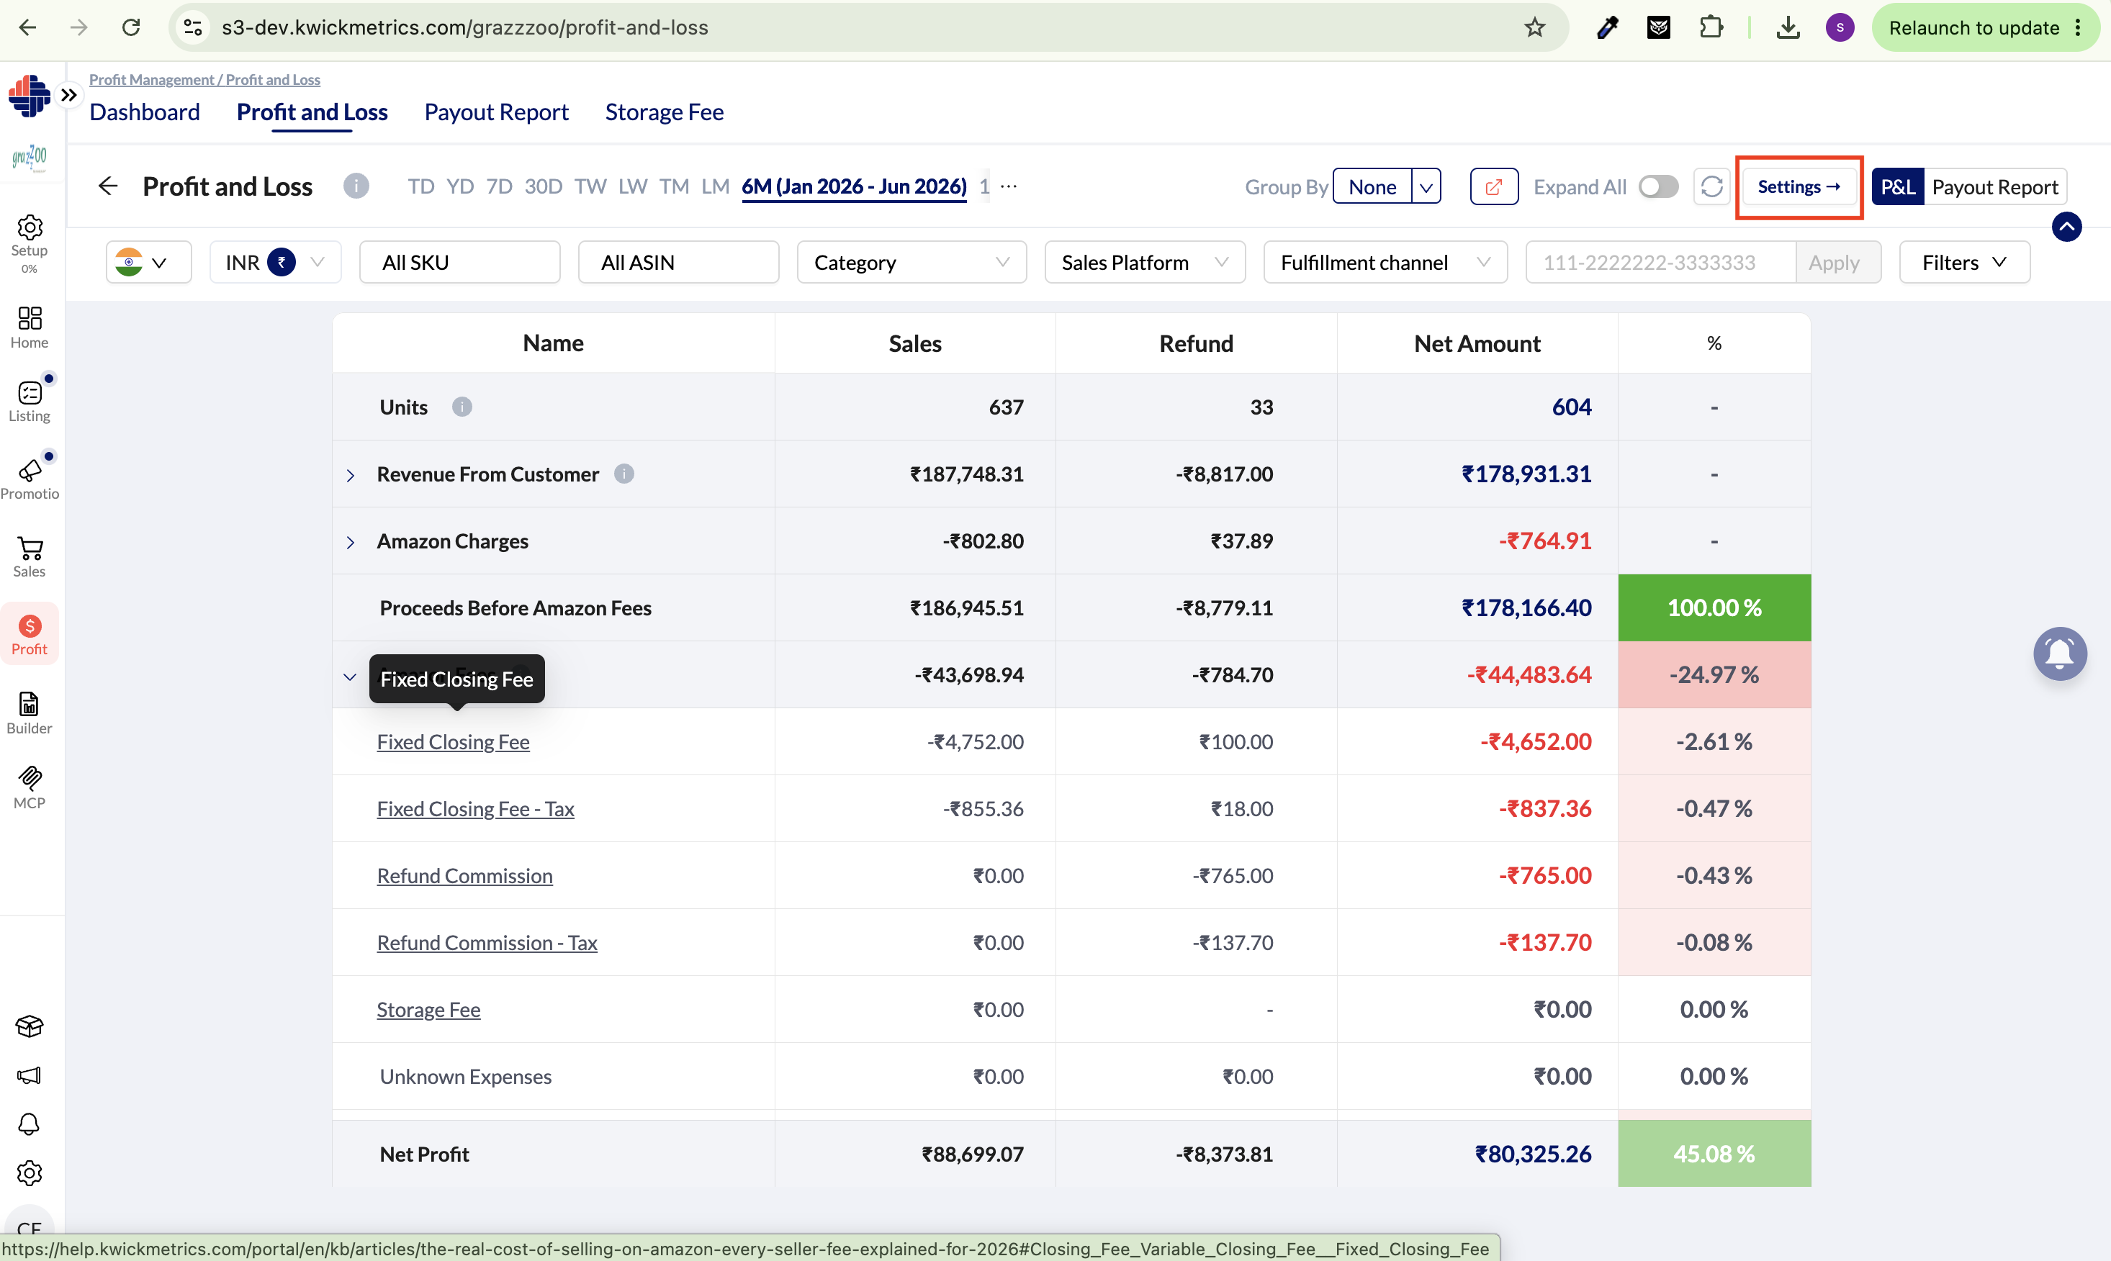Open the Sales cart icon
Screen dimensions: 2111x1261
(30, 556)
